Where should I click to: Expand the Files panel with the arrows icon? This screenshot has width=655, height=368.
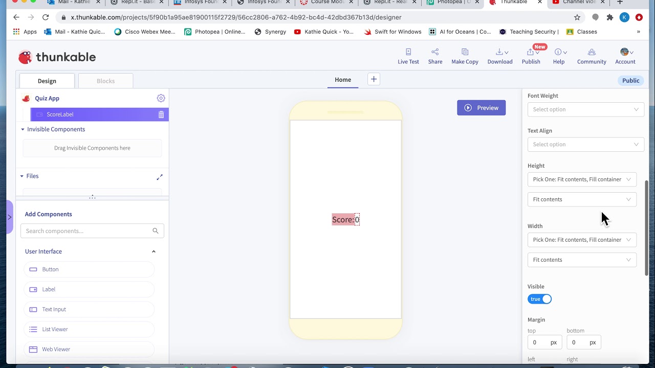point(160,177)
